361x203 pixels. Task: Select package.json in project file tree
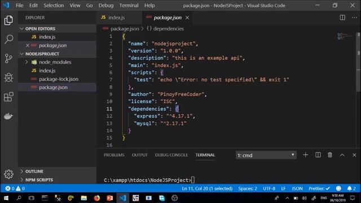tap(57, 87)
